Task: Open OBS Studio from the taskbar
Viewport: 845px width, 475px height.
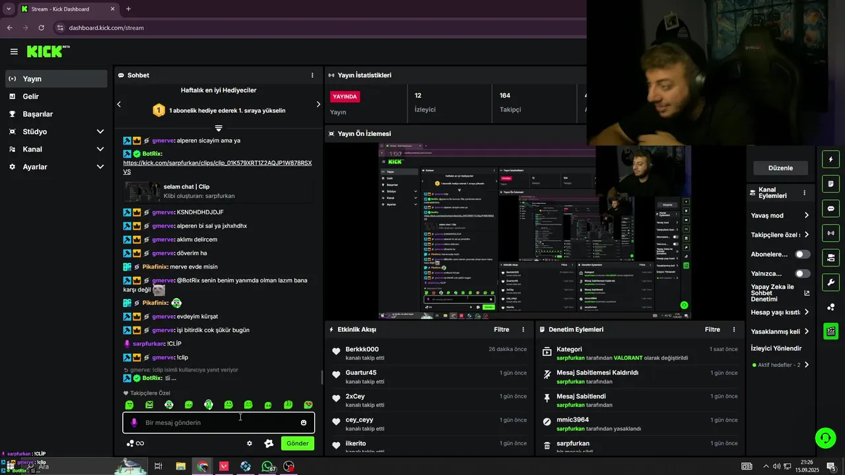Action: pos(288,466)
